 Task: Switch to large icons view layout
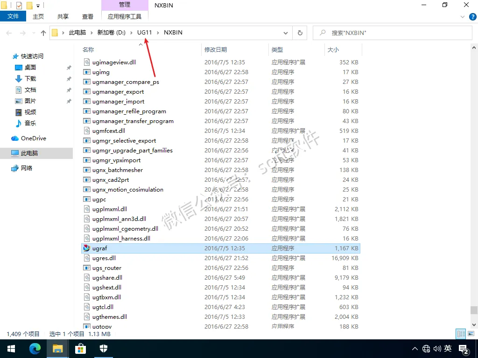click(x=471, y=334)
